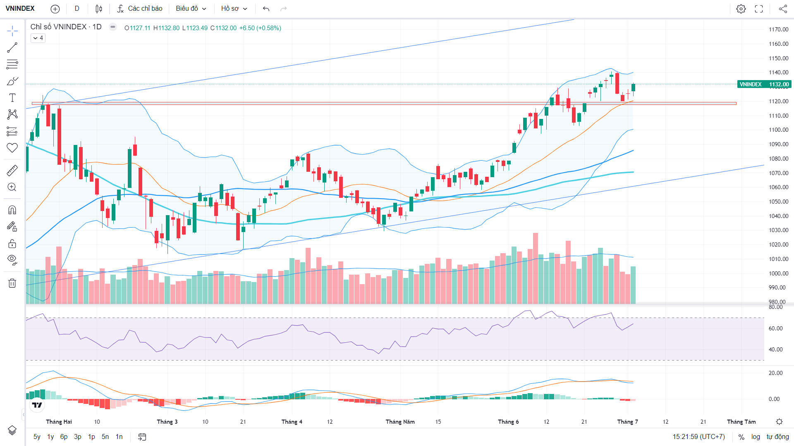The image size is (794, 446).
Task: Open the forecasting and measurement tools
Action: tap(12, 131)
